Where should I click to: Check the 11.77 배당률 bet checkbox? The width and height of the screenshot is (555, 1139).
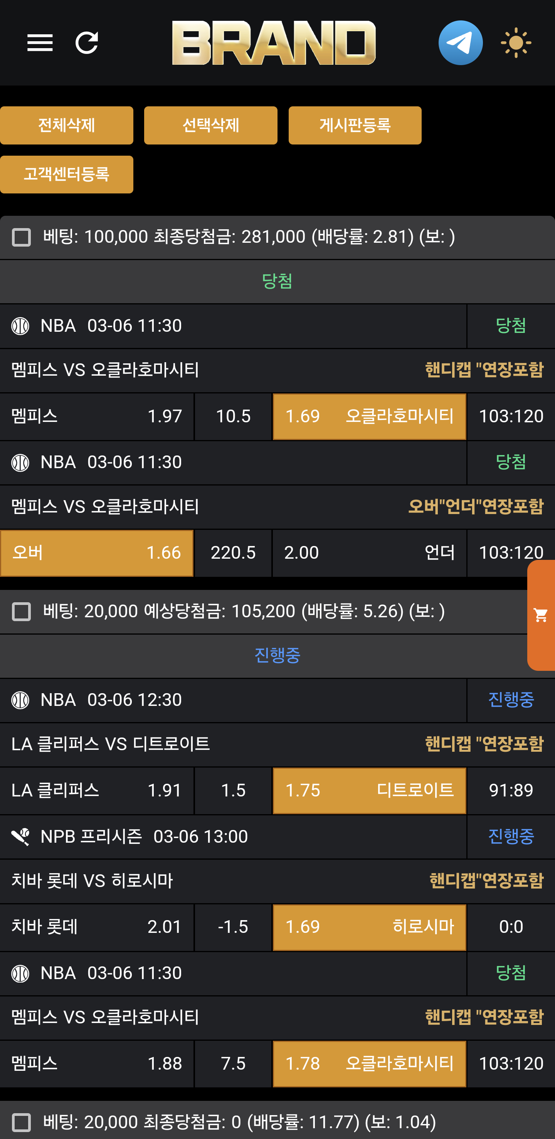coord(21,1122)
